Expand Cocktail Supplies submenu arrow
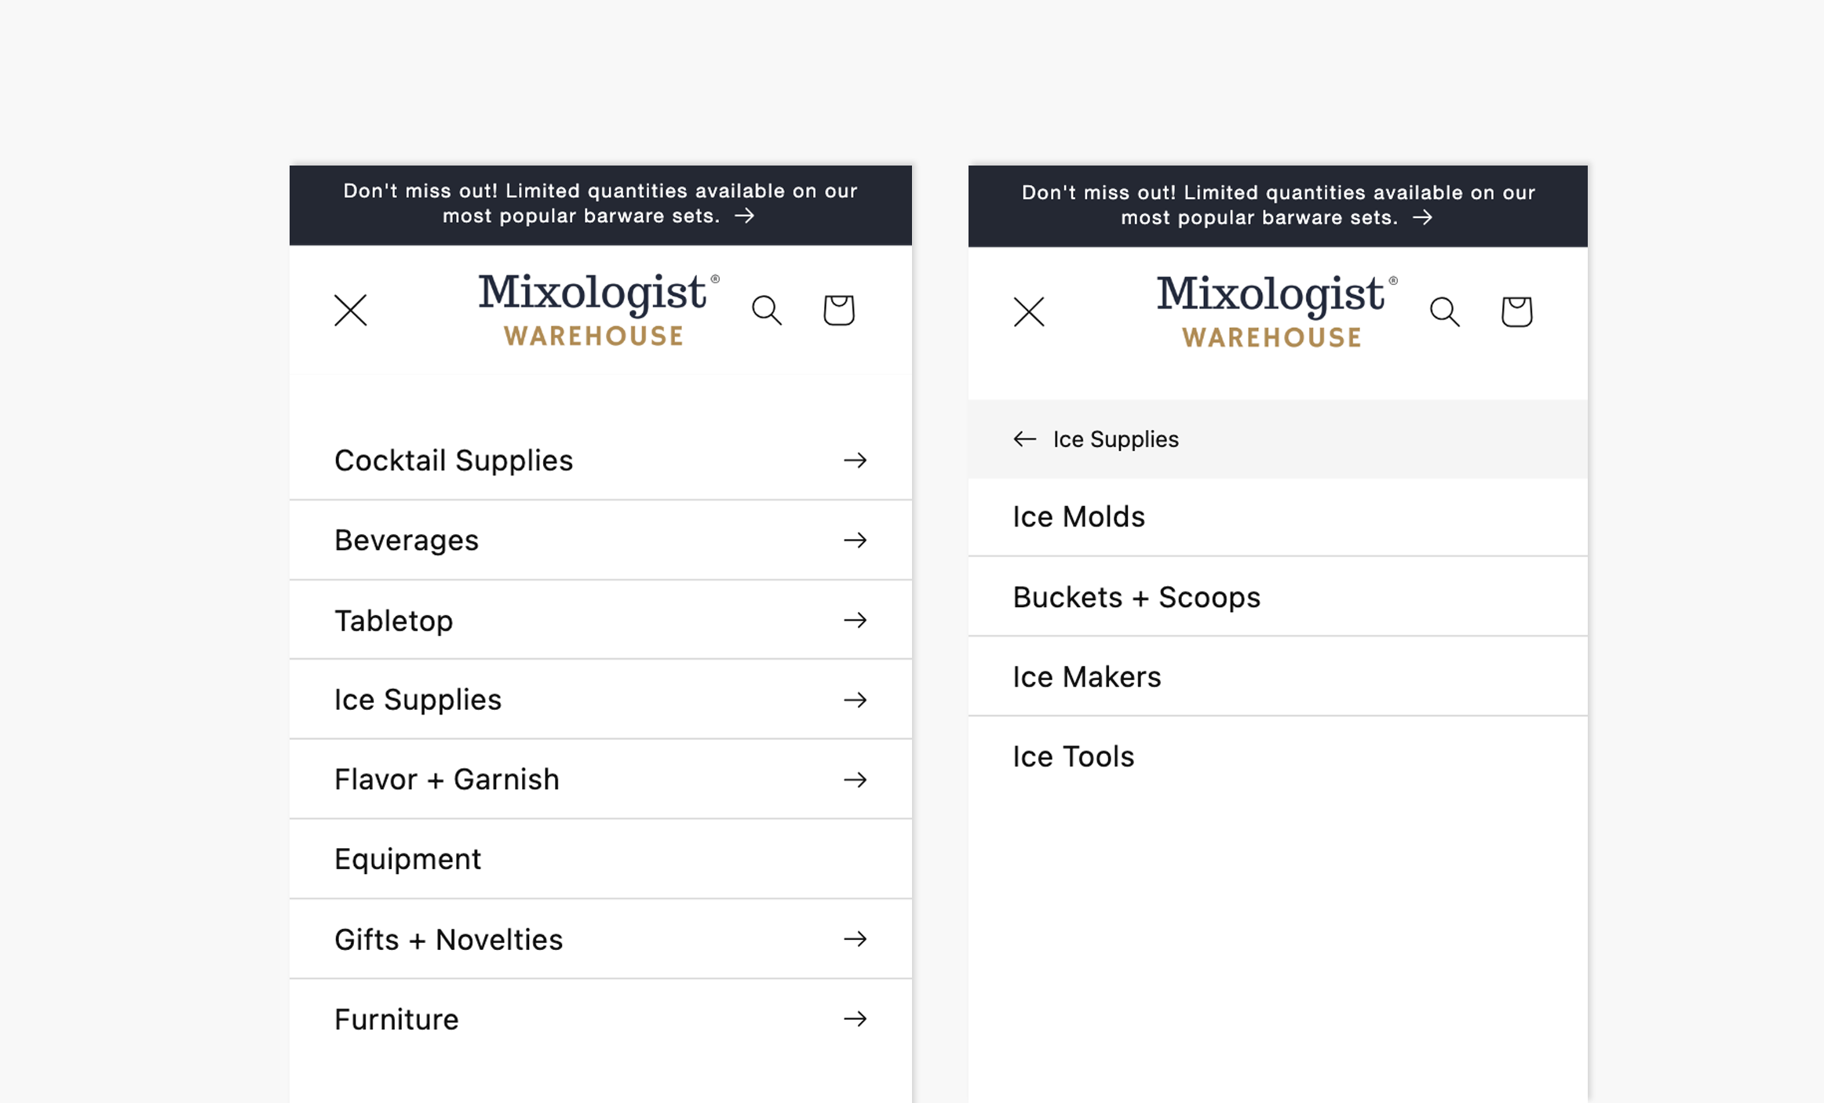Image resolution: width=1824 pixels, height=1103 pixels. pyautogui.click(x=855, y=460)
